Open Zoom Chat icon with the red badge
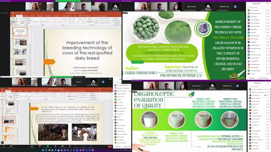 click(x=39, y=147)
